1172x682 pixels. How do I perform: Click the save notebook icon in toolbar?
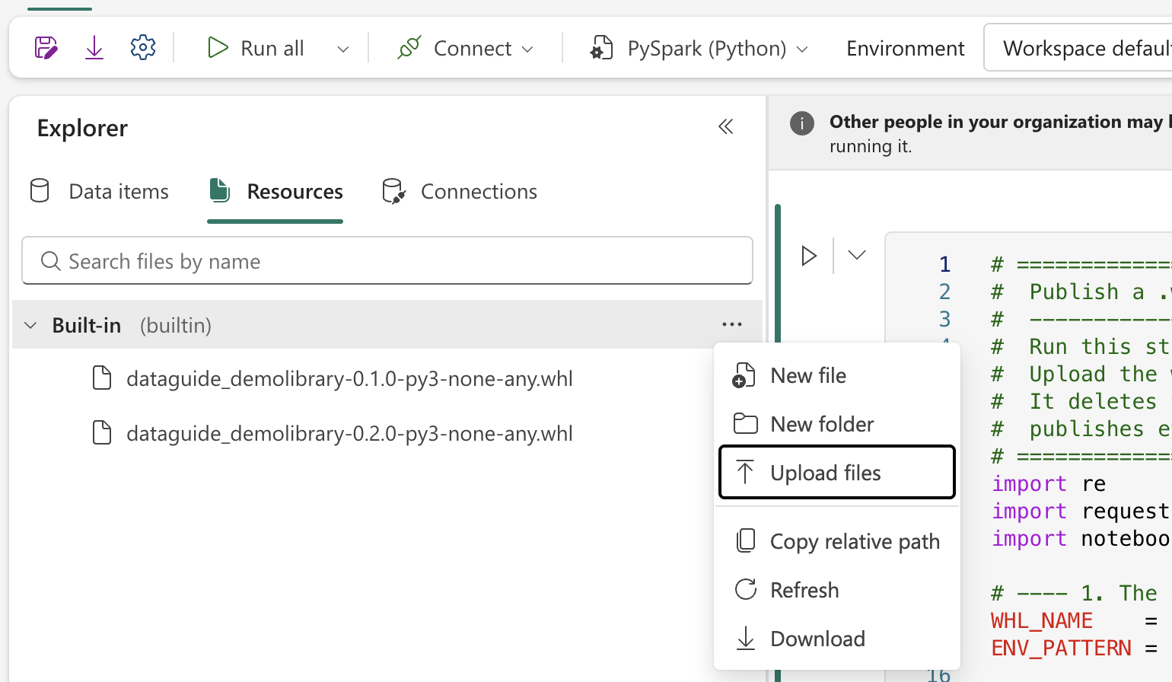[x=46, y=48]
